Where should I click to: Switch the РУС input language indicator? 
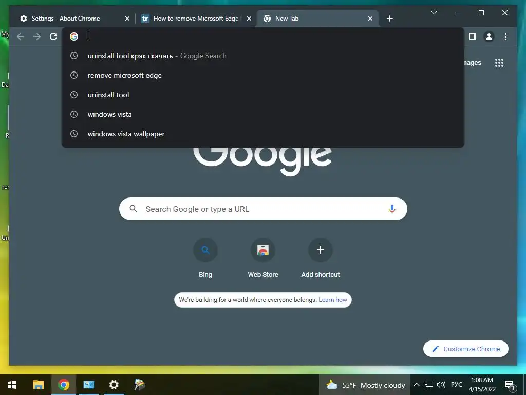(x=457, y=385)
